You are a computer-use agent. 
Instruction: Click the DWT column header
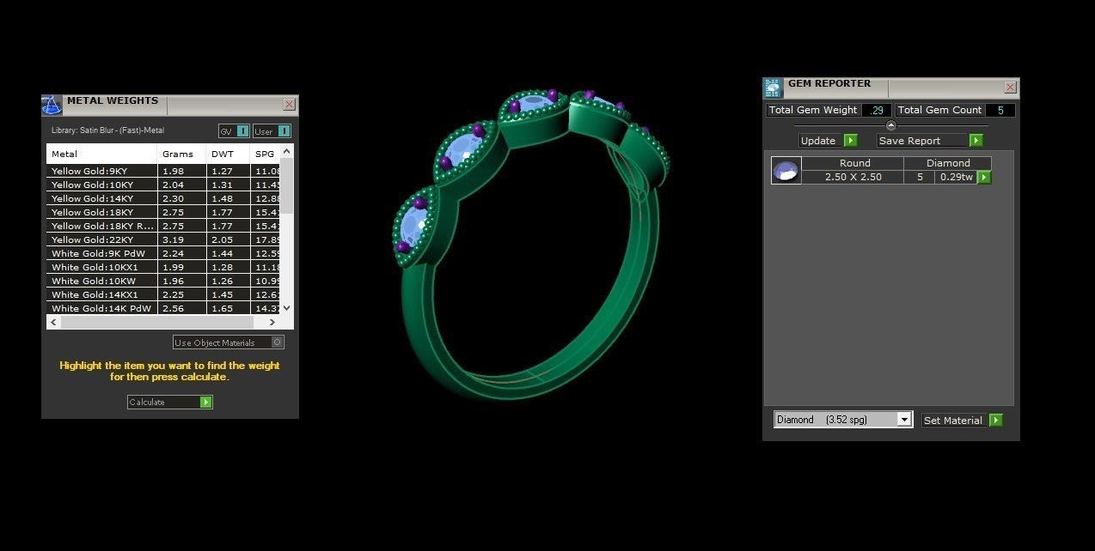229,154
